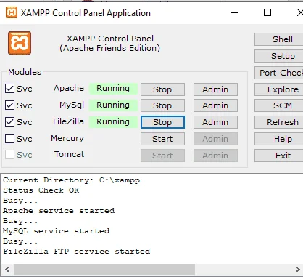
Task: Click the 'Current Directory: C:\xampp' log line
Action: coord(71,180)
